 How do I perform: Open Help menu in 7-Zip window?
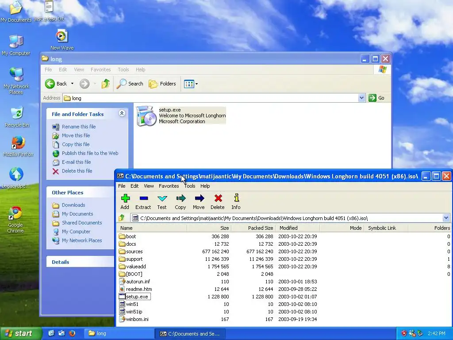[205, 186]
